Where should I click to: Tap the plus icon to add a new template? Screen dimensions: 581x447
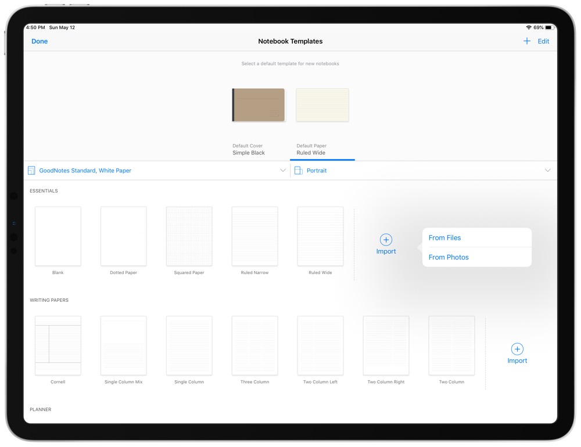(527, 41)
